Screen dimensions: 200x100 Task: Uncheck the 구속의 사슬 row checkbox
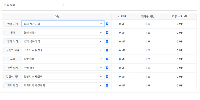[107, 50]
